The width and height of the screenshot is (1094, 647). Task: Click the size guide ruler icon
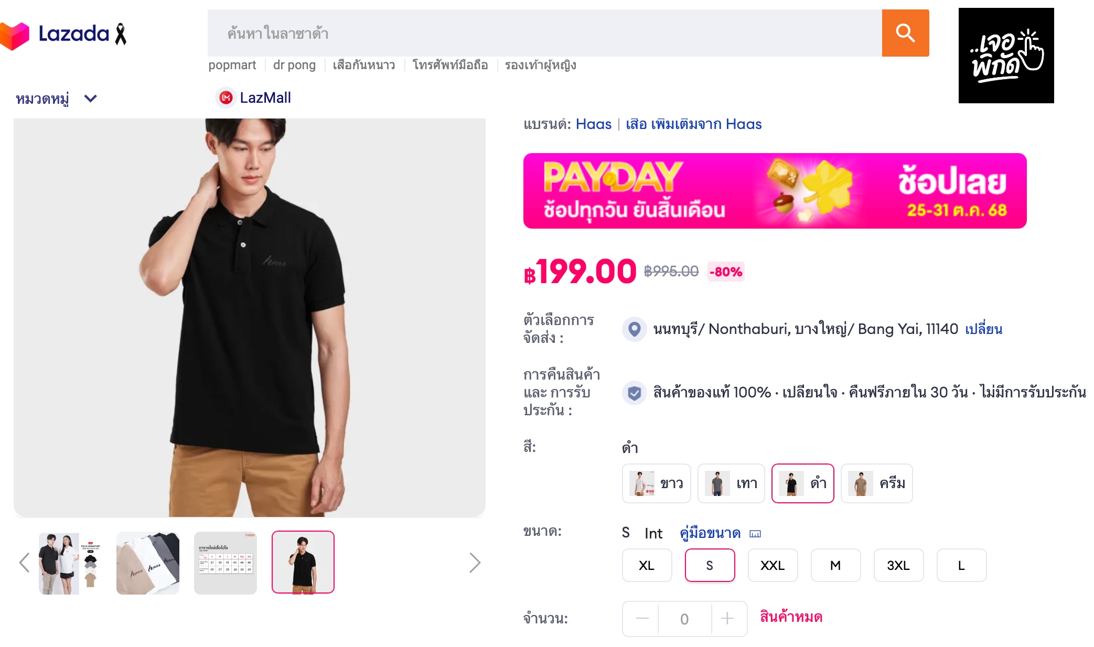tap(755, 534)
